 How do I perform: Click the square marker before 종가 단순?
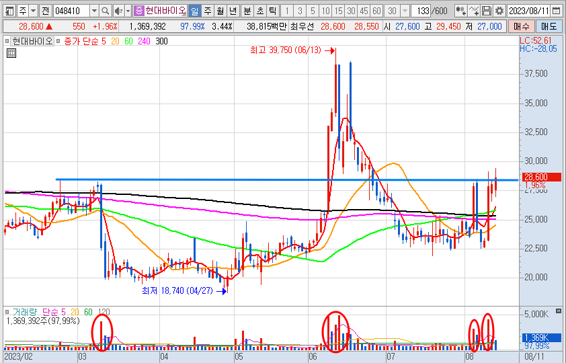pyautogui.click(x=58, y=41)
